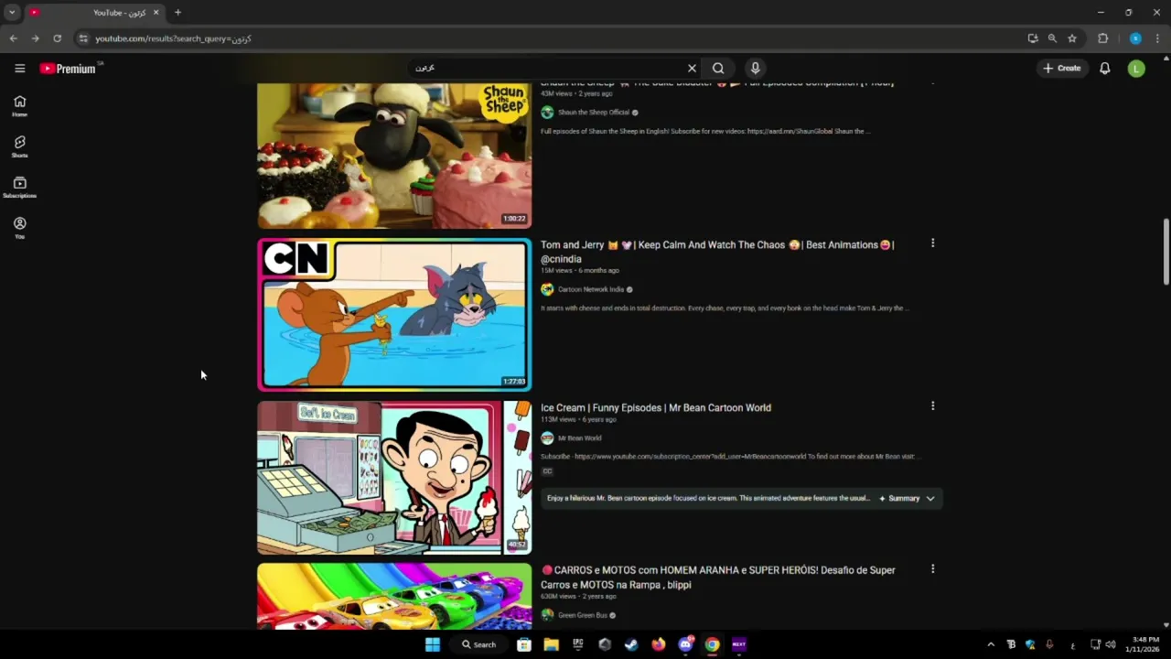This screenshot has height=659, width=1171.
Task: Click the YouTube Premium logo
Action: 68,68
